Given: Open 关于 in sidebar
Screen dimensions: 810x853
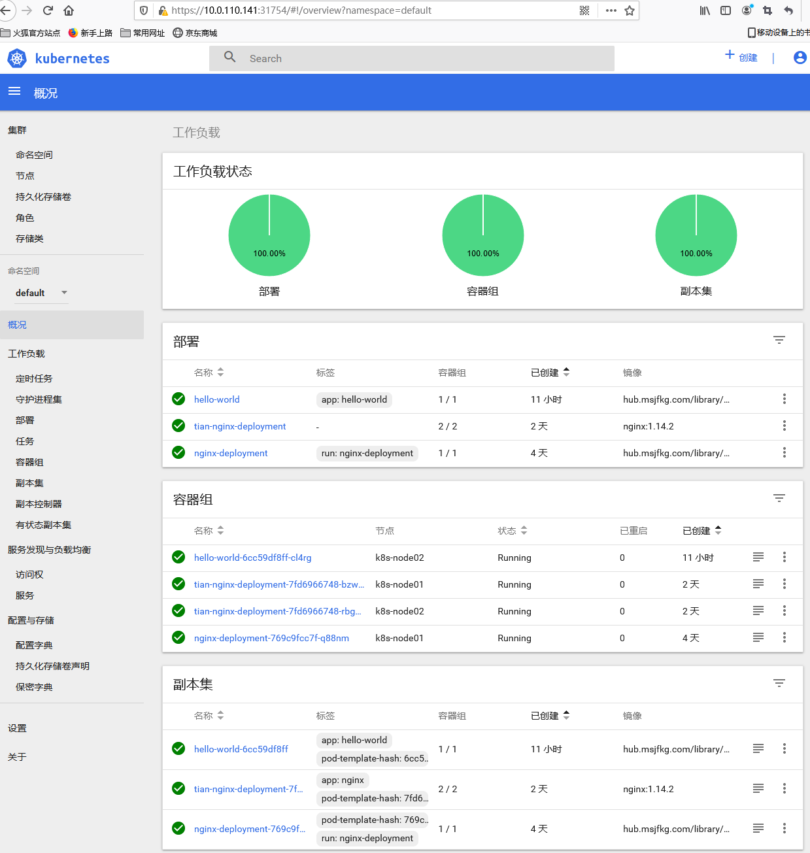Looking at the screenshot, I should pos(17,757).
